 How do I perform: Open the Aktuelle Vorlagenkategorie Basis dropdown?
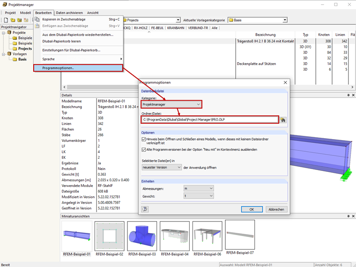tap(258, 20)
